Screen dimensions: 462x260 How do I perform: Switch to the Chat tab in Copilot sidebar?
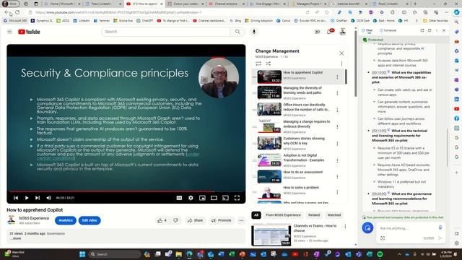pos(367,30)
